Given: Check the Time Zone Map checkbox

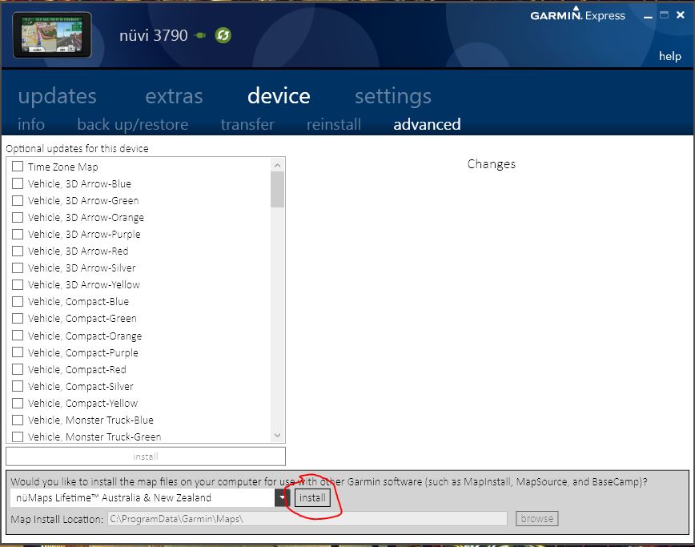Looking at the screenshot, I should (x=18, y=167).
